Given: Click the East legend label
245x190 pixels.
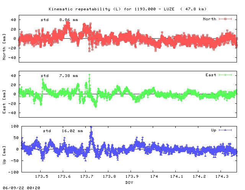Looking at the screenshot, I should (x=211, y=75).
